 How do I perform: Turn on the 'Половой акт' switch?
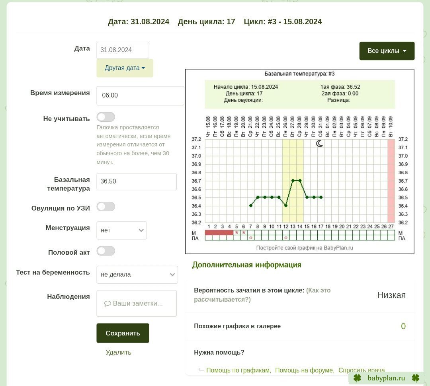pyautogui.click(x=106, y=251)
